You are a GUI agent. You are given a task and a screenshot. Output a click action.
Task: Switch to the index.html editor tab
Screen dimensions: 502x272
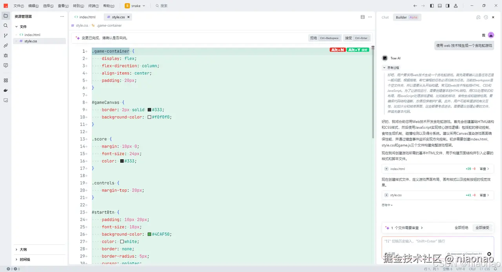pyautogui.click(x=85, y=17)
